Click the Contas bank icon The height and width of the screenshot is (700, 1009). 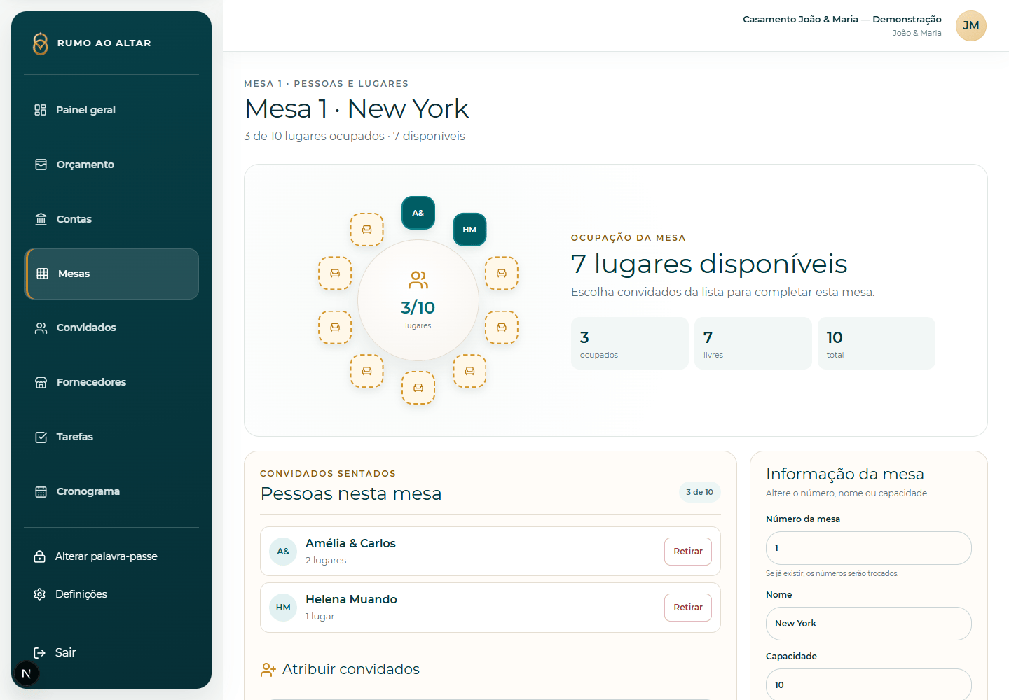[41, 219]
